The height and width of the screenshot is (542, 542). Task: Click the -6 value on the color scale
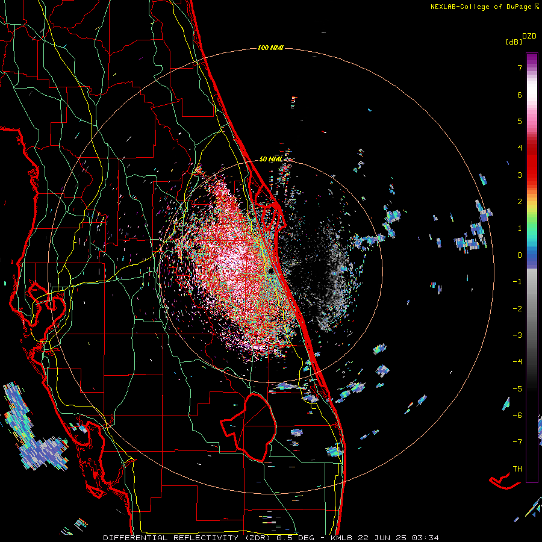pyautogui.click(x=517, y=416)
